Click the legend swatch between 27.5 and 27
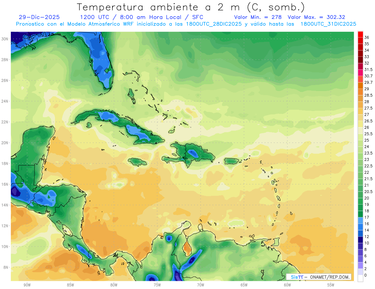Screen dimensions: 375x289 pos(360,111)
